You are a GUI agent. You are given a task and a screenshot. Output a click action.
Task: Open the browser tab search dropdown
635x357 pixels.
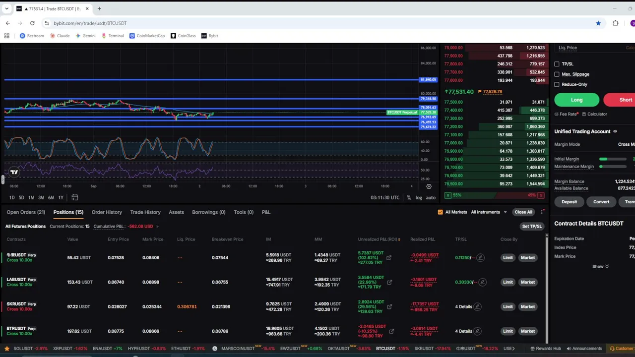click(x=6, y=8)
